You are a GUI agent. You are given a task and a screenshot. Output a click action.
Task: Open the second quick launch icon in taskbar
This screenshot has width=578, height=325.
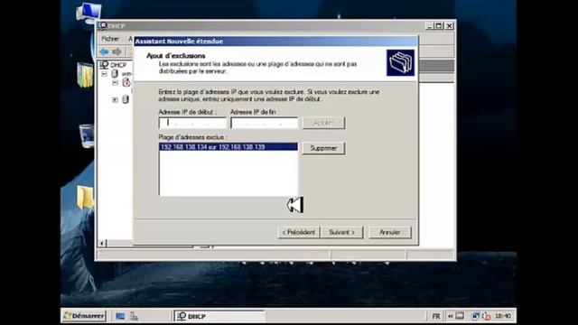coord(134,316)
